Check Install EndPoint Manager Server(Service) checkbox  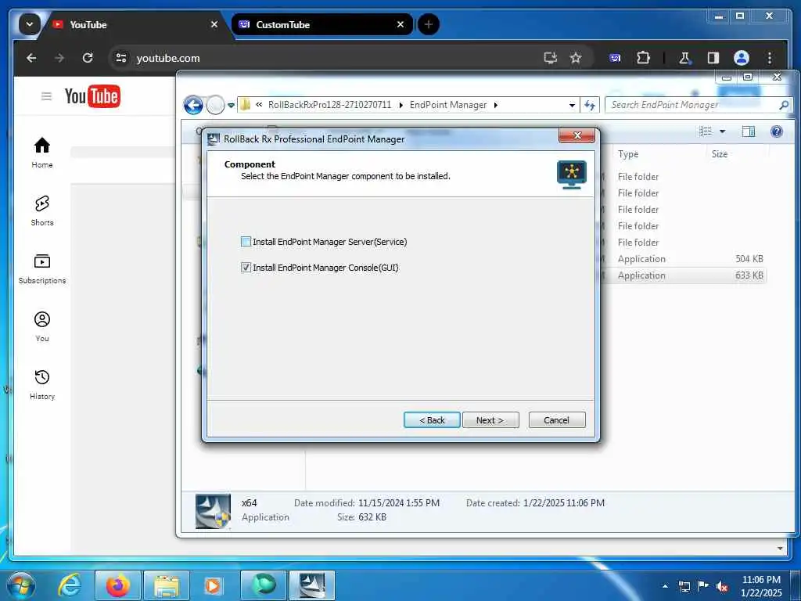[246, 242]
